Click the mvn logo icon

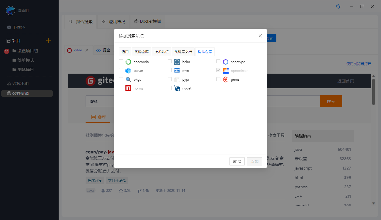point(177,71)
